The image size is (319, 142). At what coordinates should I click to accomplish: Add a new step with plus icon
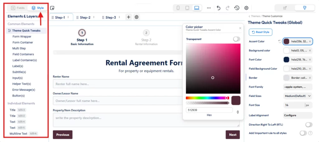click(x=128, y=17)
